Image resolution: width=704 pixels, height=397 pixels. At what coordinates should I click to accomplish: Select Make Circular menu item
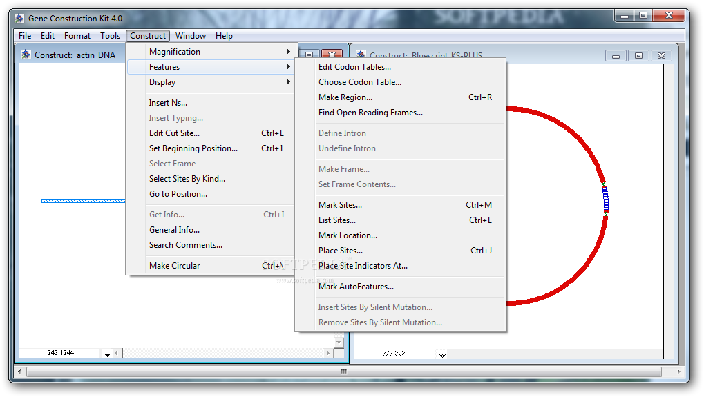(x=210, y=266)
